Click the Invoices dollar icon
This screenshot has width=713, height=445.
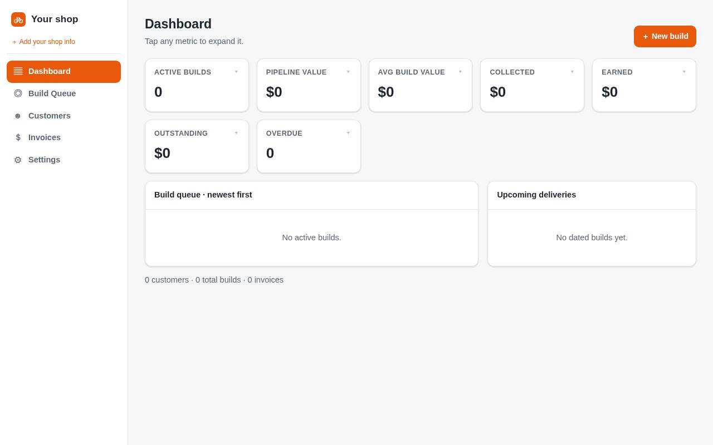click(x=18, y=137)
